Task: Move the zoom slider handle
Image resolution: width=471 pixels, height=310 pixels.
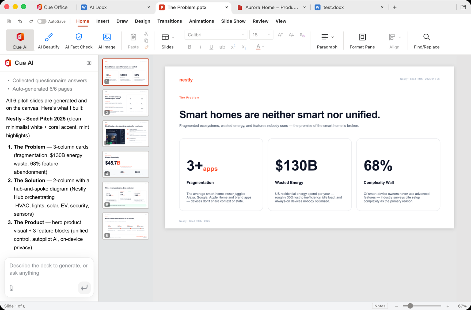Action: tap(410, 306)
